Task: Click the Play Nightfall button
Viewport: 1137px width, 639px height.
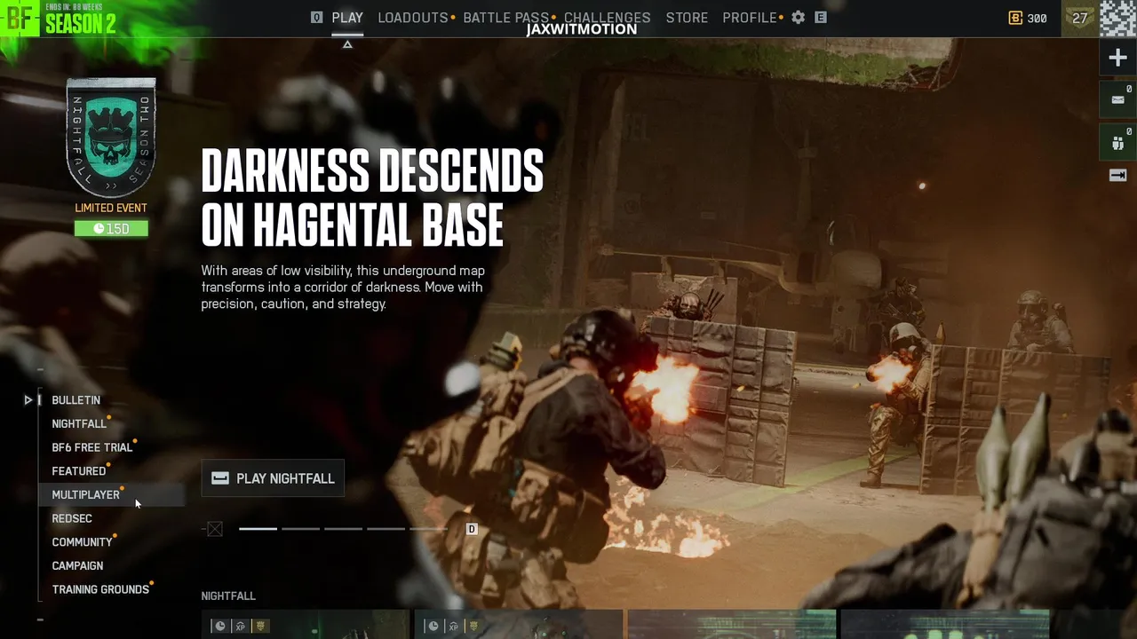Action: 273,478
